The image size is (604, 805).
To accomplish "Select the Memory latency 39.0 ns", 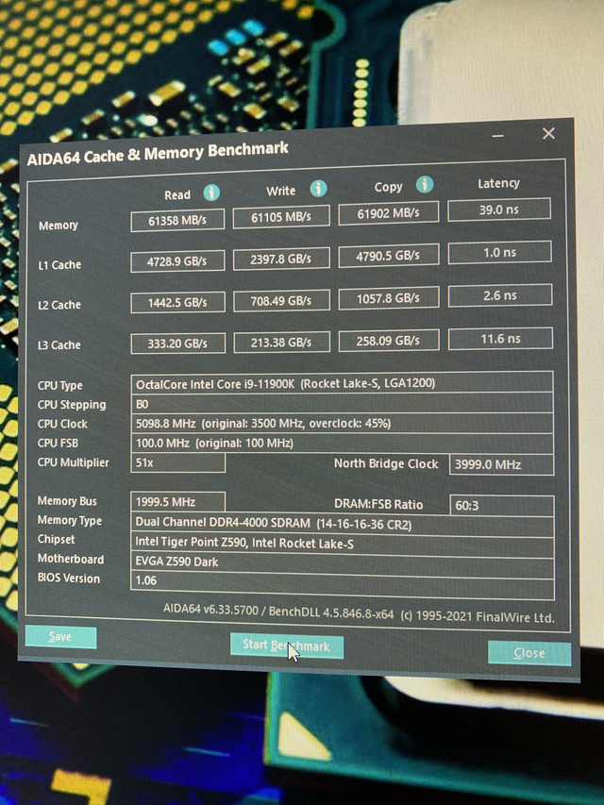I will 499,210.
